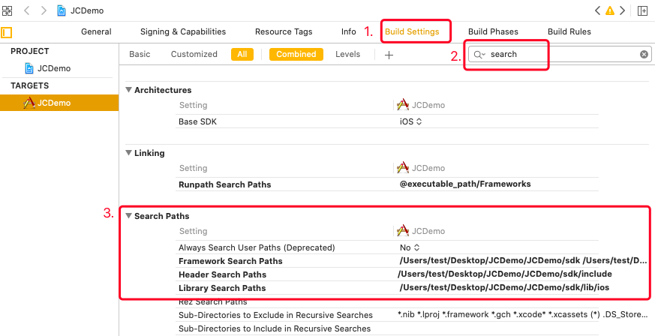Collapse the Search Paths section
The image size is (655, 336).
tap(129, 216)
